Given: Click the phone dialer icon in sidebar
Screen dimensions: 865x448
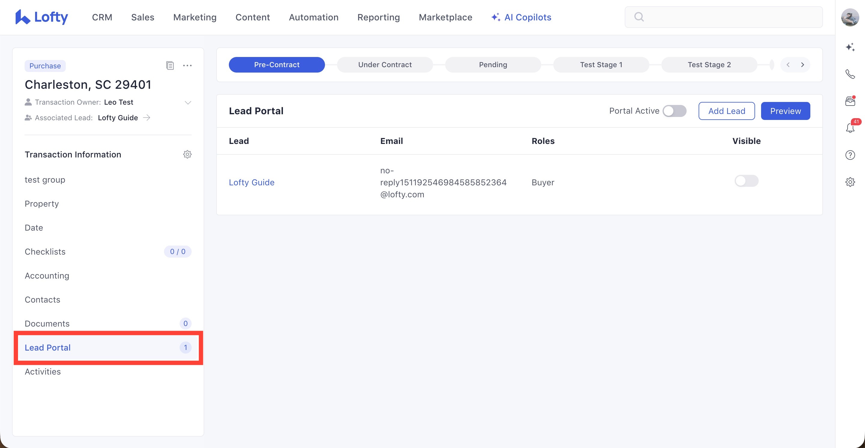Looking at the screenshot, I should (850, 74).
